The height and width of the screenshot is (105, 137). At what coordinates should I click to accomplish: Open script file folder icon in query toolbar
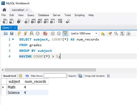(x=5, y=33)
